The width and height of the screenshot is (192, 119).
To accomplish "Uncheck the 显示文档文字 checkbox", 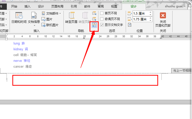I will tap(102, 25).
